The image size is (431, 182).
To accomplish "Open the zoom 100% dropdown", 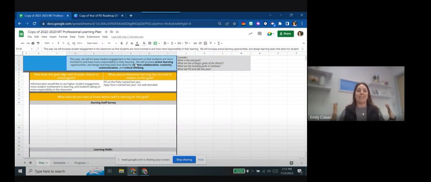I will pos(48,43).
